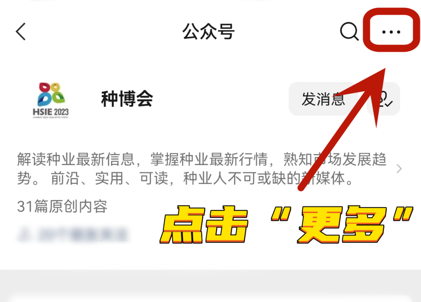Go back using the left arrow
421x302 pixels.
click(21, 32)
